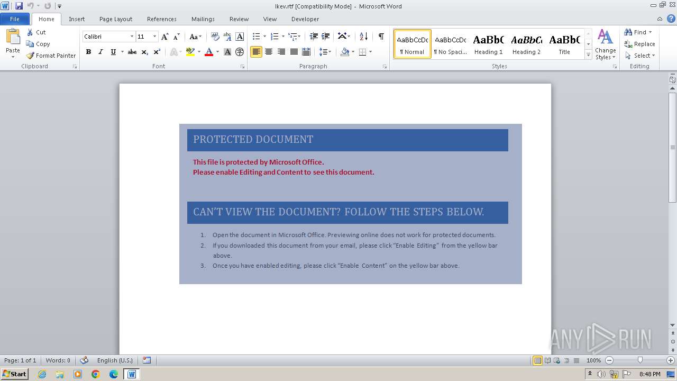Open the File tab
Viewport: 677px width, 381px height.
click(15, 19)
